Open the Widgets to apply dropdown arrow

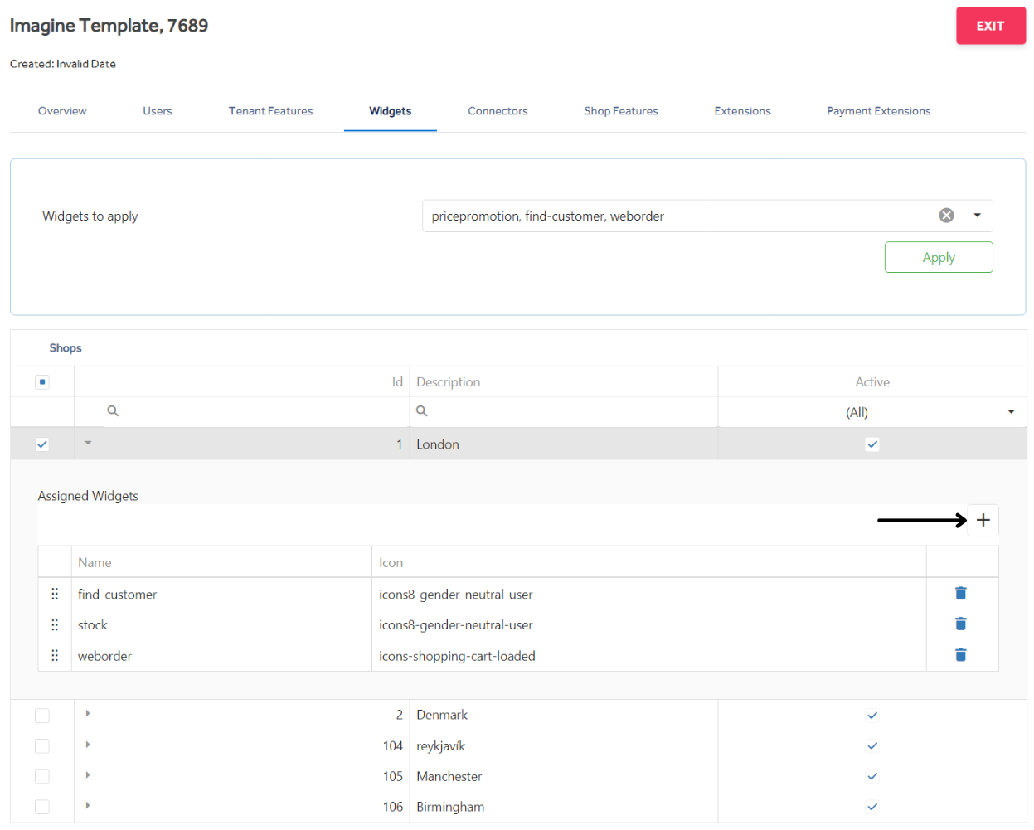[977, 216]
